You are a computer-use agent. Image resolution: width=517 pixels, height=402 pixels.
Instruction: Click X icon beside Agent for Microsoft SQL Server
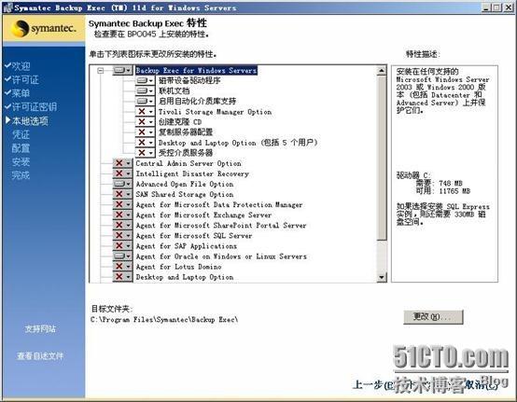coord(122,235)
